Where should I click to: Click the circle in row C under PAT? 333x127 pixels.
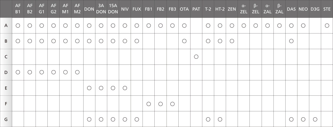coord(196,57)
